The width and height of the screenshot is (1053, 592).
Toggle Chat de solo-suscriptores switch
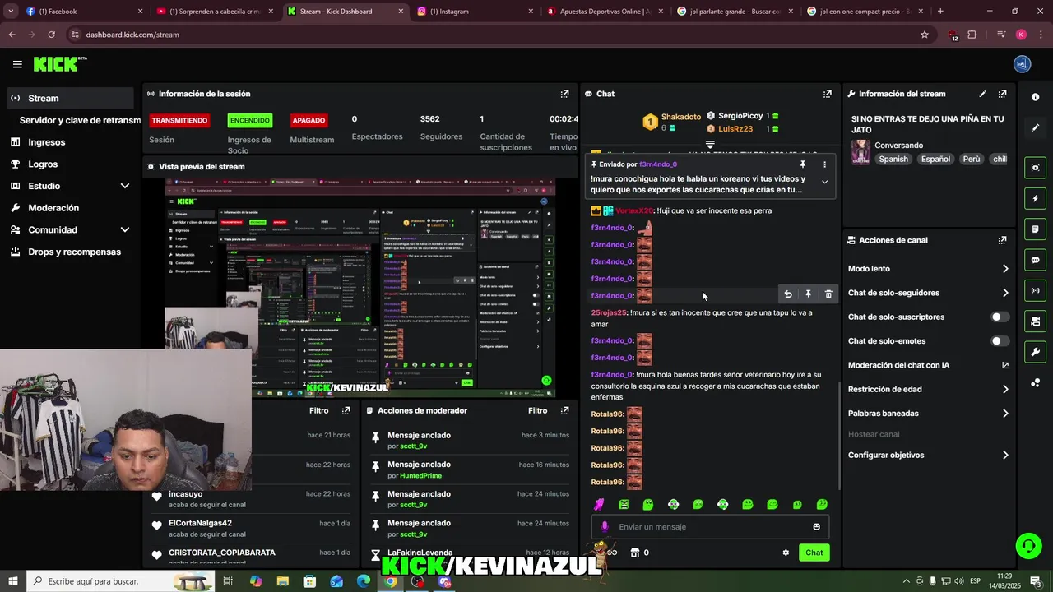(1000, 317)
